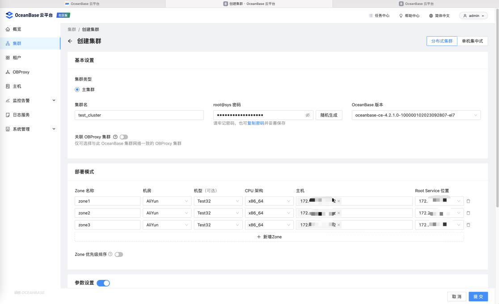Show the root@sys password with eye icon
The width and height of the screenshot is (499, 304).
[x=308, y=115]
